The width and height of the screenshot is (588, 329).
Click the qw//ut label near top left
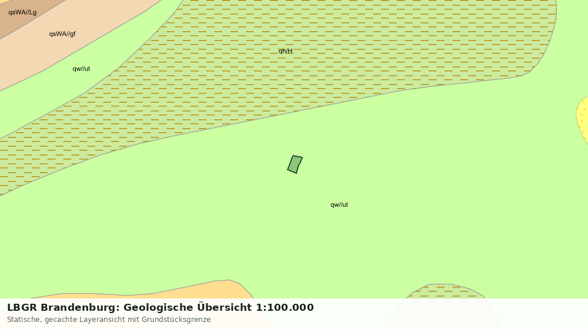tap(81, 69)
